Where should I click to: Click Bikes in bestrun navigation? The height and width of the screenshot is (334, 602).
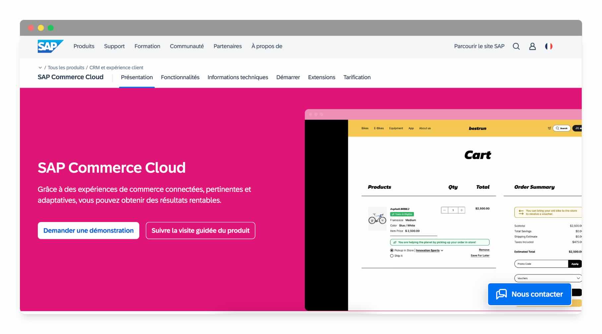point(365,128)
